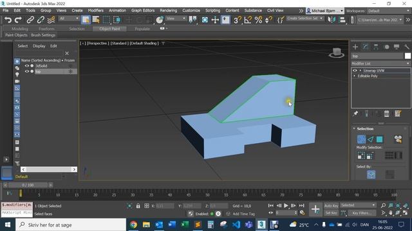Activate the Select and Link tool
The image size is (412, 231).
[x=30, y=20]
